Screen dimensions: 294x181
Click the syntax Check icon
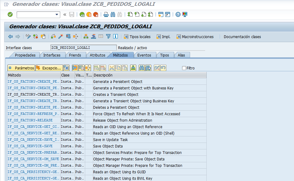coord(53,37)
